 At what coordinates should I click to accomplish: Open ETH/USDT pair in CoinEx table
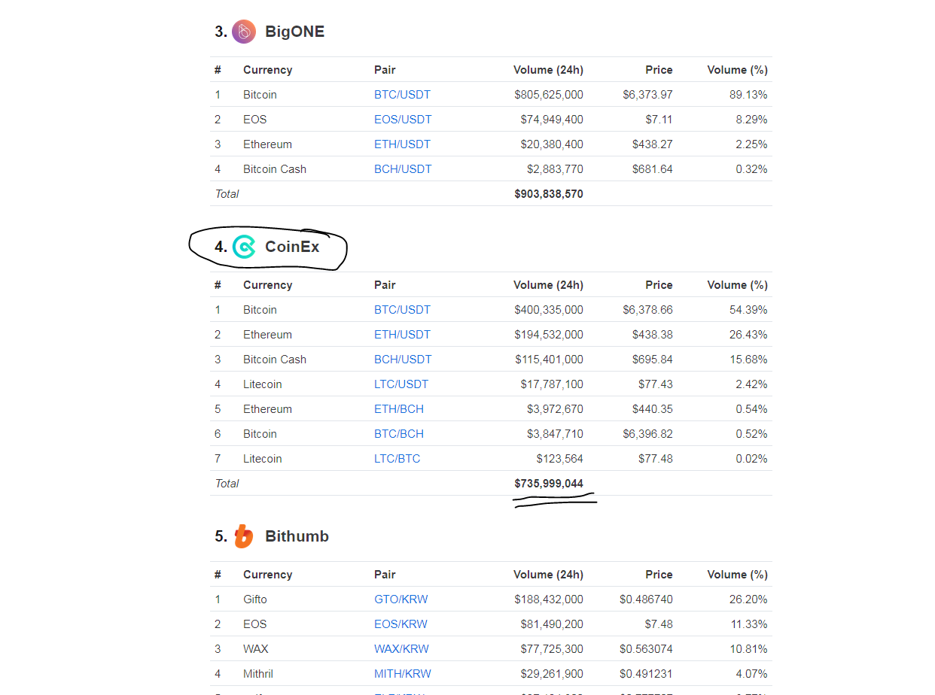click(402, 335)
